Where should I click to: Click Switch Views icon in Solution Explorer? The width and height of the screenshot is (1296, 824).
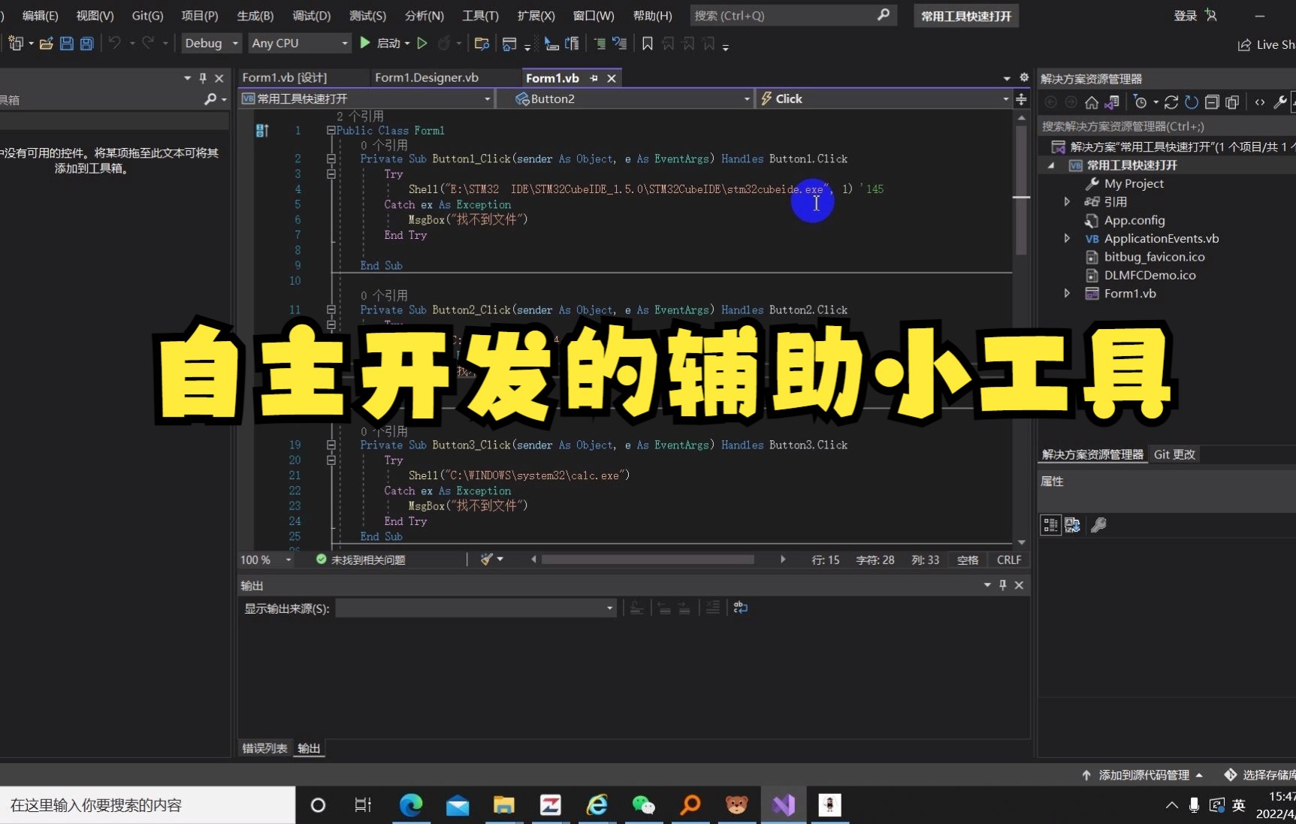click(x=1112, y=102)
